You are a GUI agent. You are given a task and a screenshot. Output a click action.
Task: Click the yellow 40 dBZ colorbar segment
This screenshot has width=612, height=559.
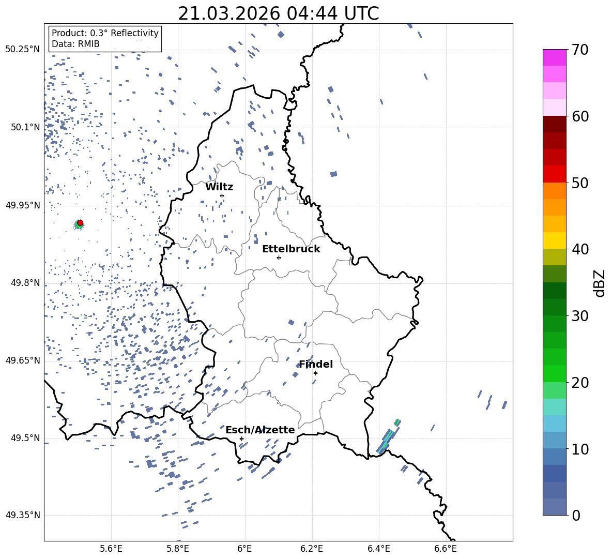point(554,240)
